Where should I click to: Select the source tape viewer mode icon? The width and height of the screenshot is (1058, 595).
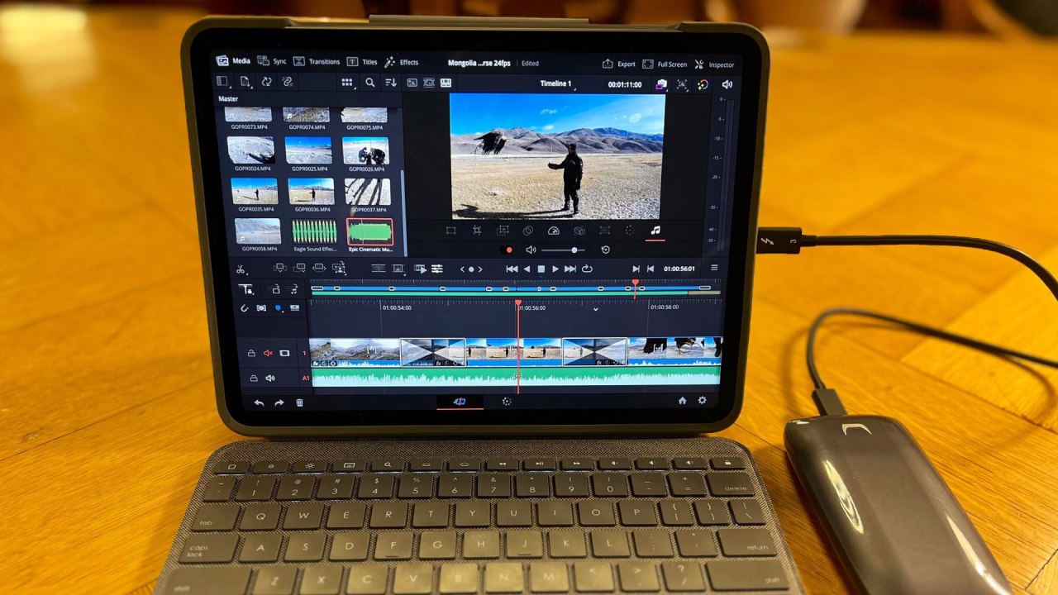[x=429, y=83]
